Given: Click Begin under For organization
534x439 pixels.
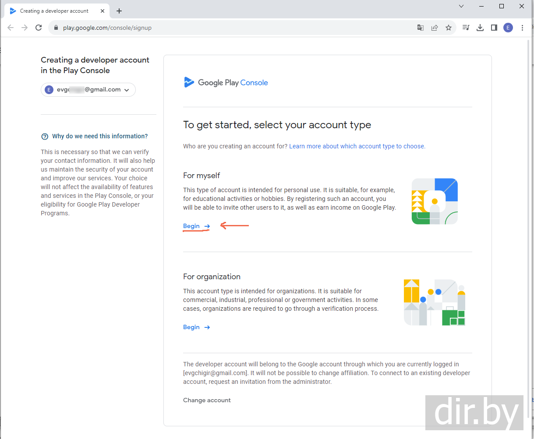Looking at the screenshot, I should point(196,327).
